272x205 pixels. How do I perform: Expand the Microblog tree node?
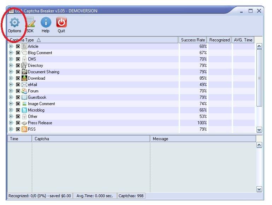[11, 110]
